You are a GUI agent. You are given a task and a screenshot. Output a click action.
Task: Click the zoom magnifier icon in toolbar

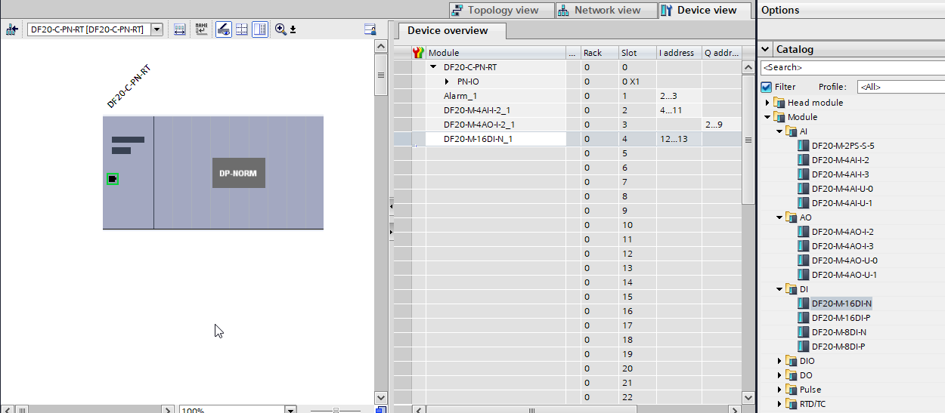(x=280, y=29)
